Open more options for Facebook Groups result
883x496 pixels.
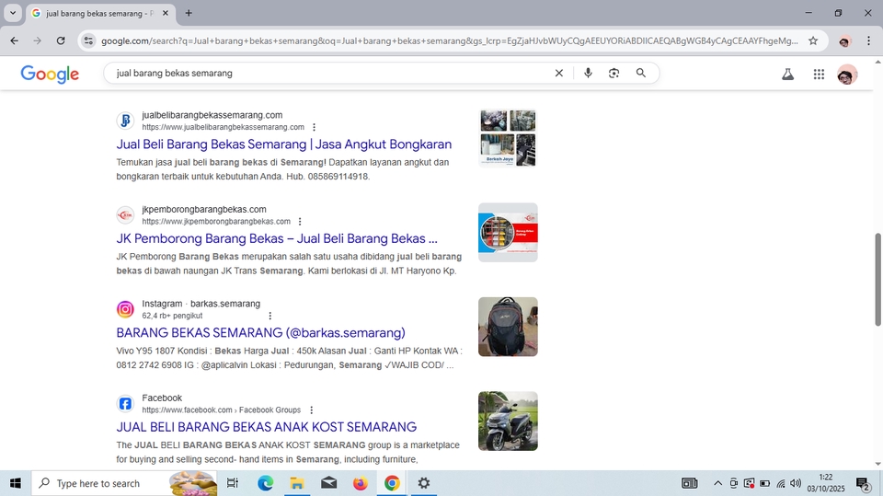[312, 410]
